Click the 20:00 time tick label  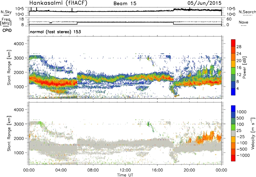[189, 170]
